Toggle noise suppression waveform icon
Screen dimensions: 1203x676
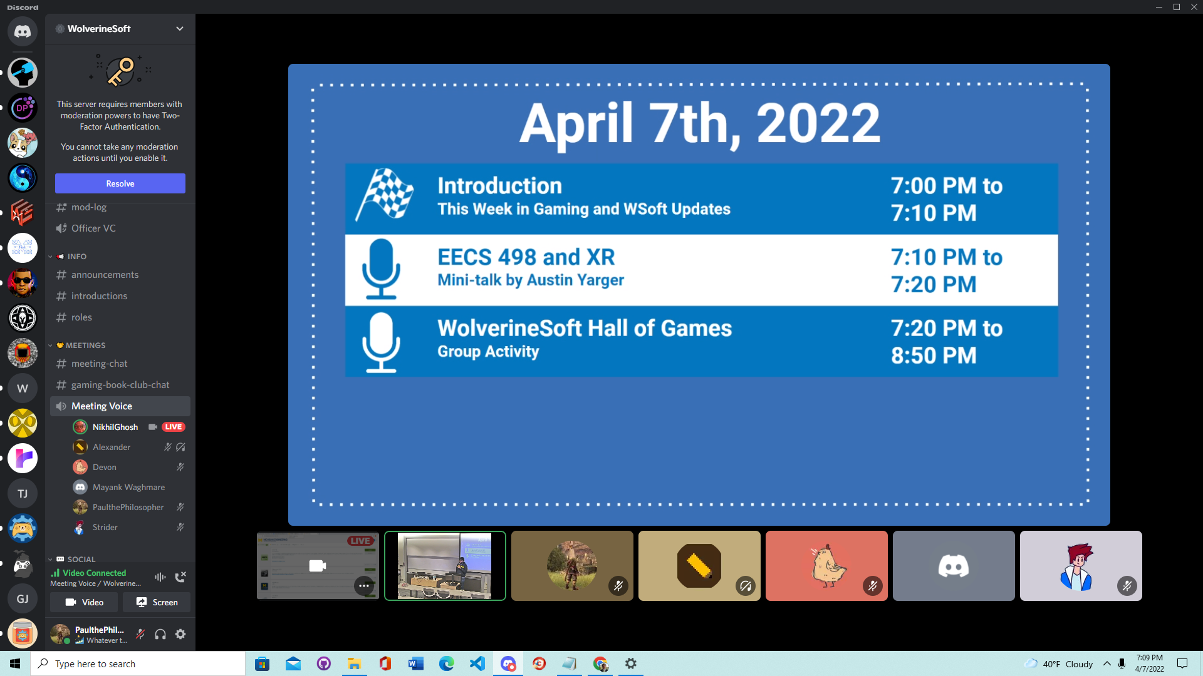[160, 577]
